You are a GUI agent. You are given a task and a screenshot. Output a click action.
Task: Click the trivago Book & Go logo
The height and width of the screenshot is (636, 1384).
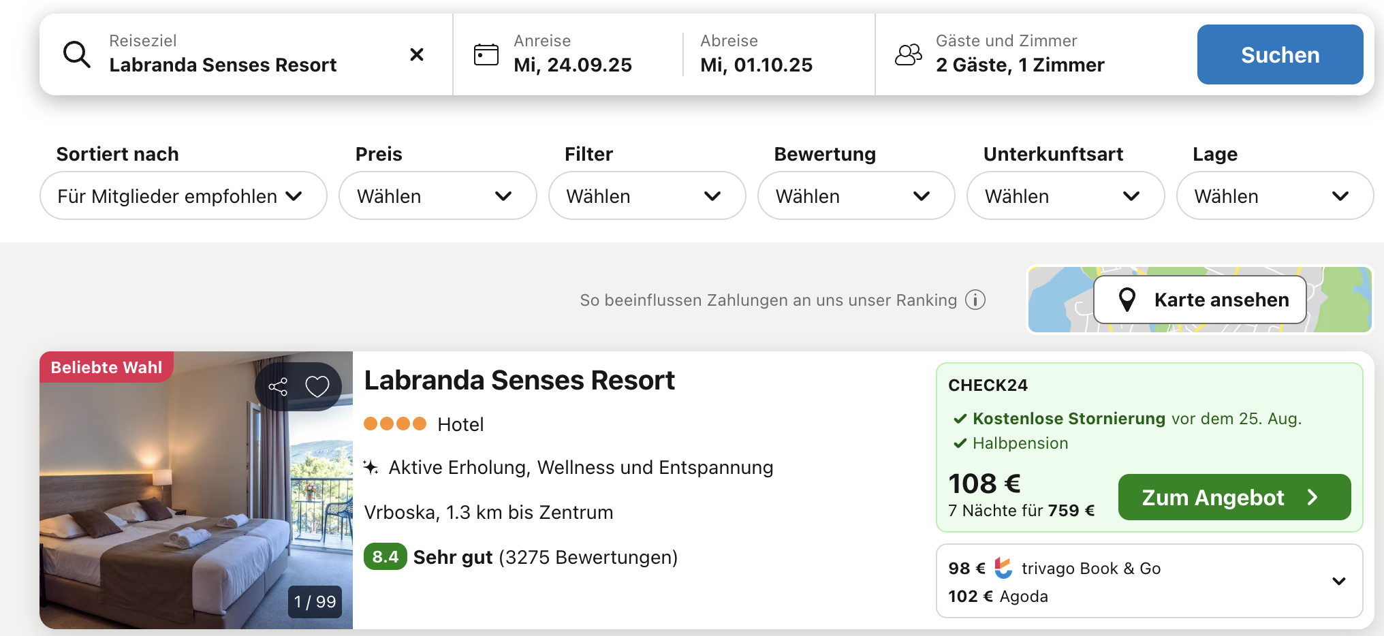pos(1003,568)
